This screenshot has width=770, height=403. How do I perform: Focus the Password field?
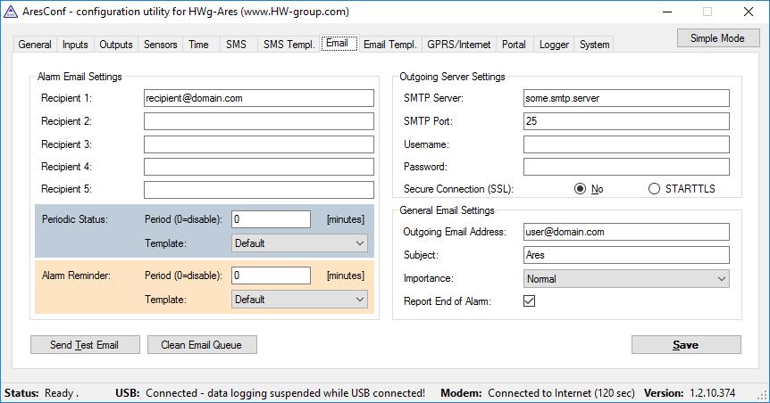point(626,167)
